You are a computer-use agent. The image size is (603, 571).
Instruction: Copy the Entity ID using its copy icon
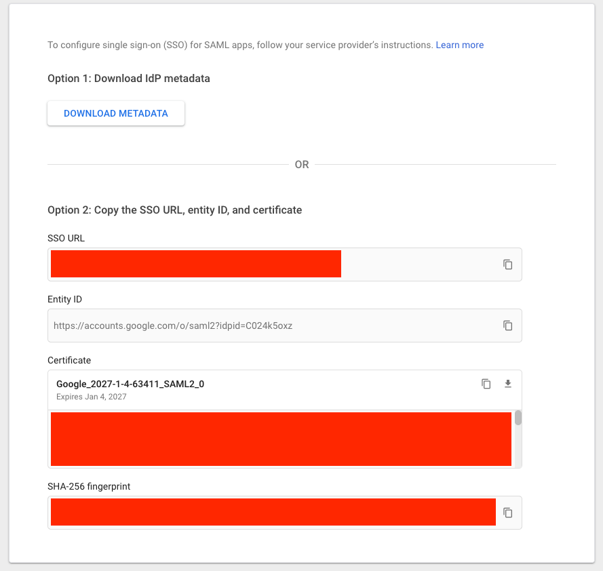pyautogui.click(x=508, y=326)
